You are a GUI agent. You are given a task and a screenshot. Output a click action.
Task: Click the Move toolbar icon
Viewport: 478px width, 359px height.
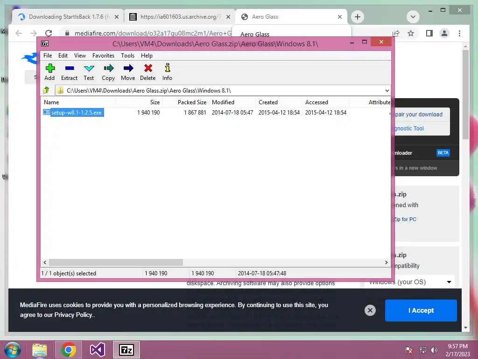[x=128, y=68]
